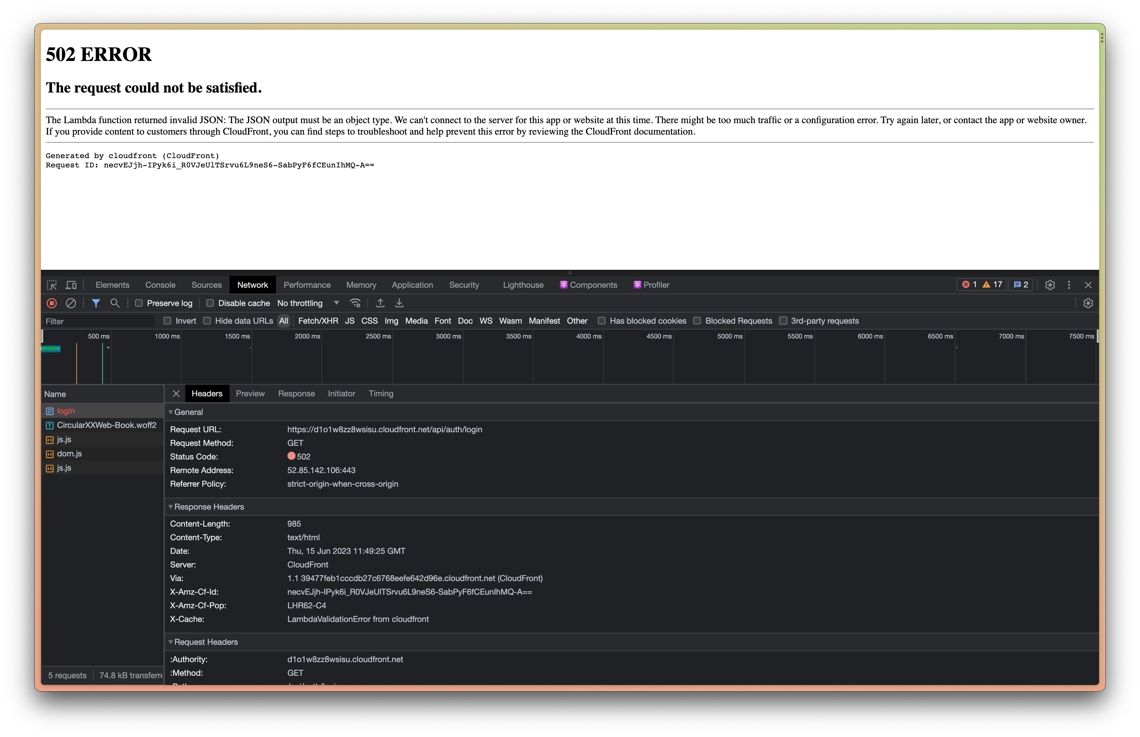Viewport: 1140px width, 737px height.
Task: Click the import HAR upload icon
Action: [380, 303]
